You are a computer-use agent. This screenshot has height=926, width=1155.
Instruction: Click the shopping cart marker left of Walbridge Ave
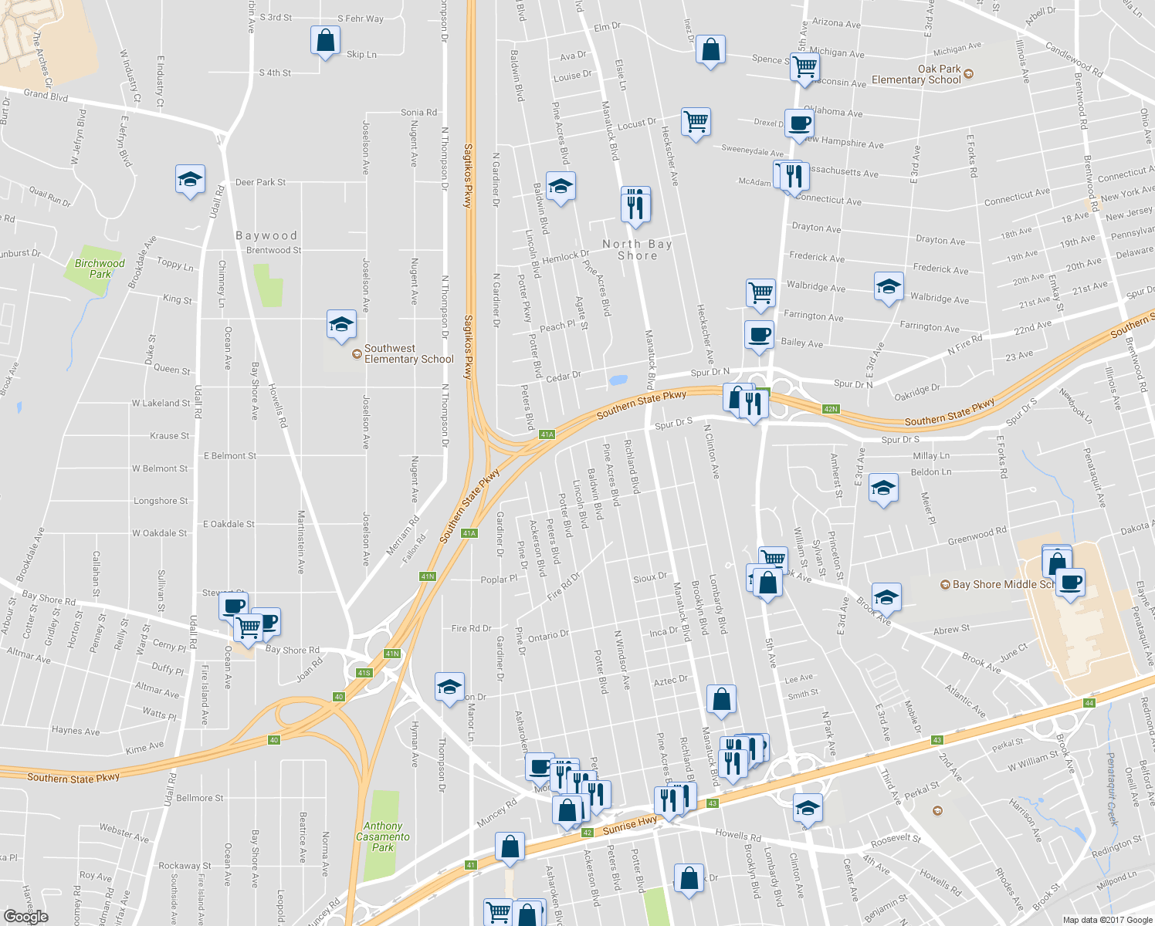(x=760, y=293)
